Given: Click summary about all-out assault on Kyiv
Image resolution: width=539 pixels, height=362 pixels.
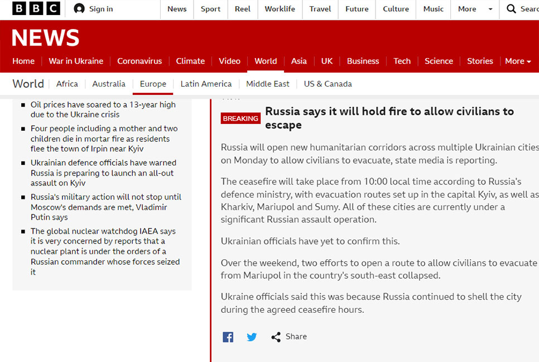Looking at the screenshot, I should [x=103, y=173].
